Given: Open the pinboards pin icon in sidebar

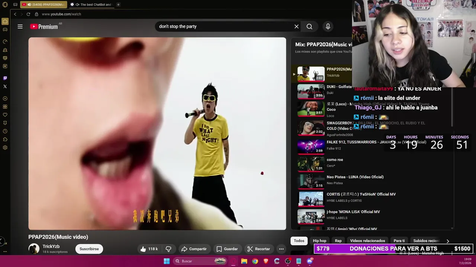Looking at the screenshot, I should coord(5,123).
